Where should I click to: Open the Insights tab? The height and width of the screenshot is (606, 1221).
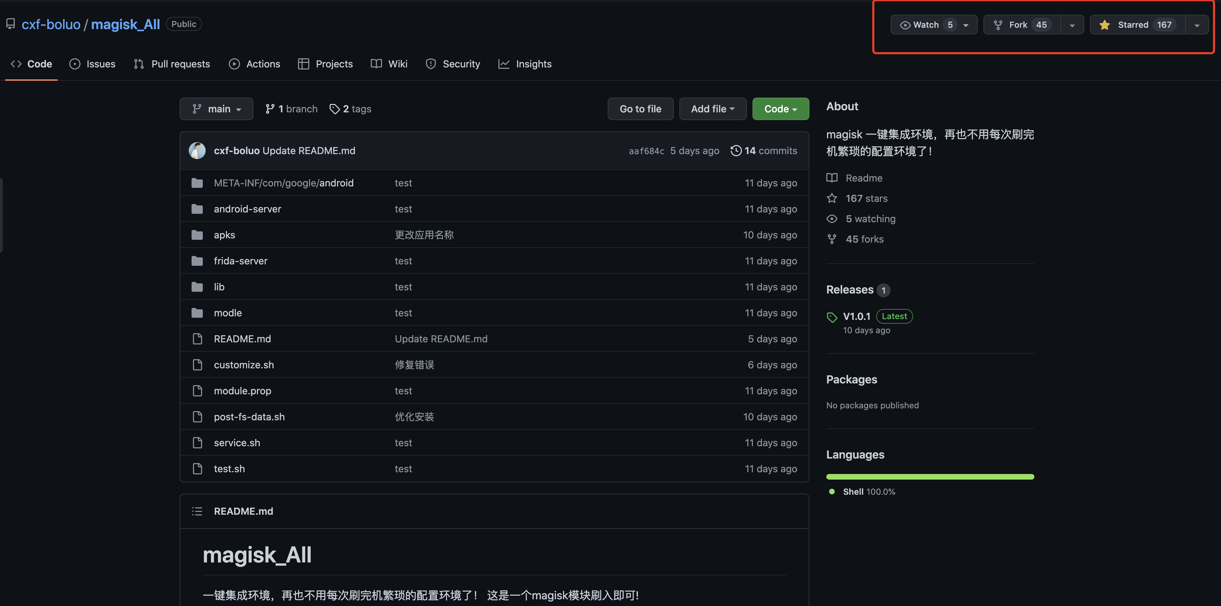click(x=525, y=64)
